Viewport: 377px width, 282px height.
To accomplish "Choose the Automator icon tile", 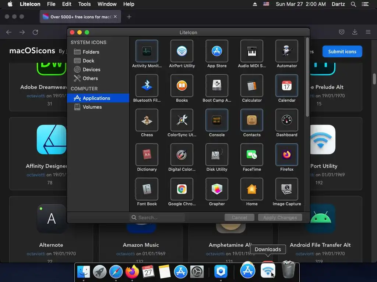I will pos(286,51).
